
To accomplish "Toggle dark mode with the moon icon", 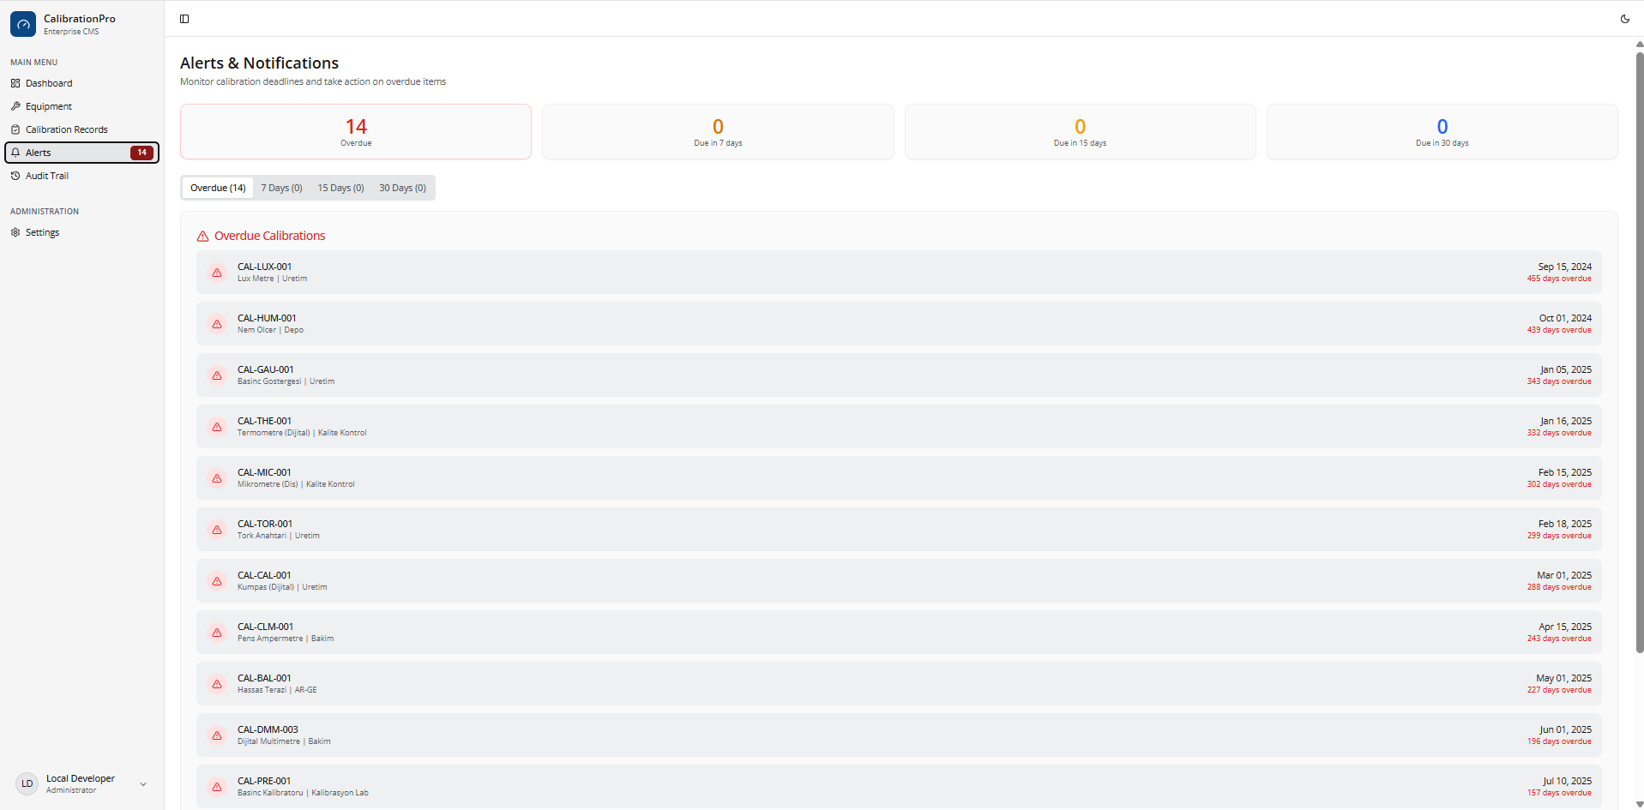I will point(1625,18).
